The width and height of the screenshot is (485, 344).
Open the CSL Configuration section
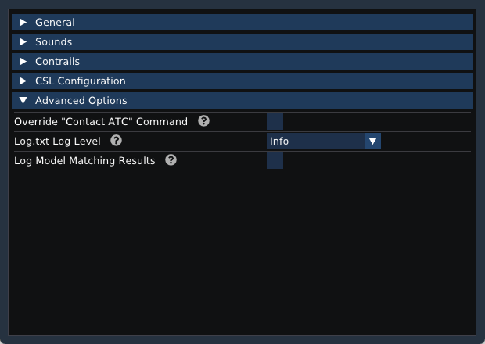(242, 81)
